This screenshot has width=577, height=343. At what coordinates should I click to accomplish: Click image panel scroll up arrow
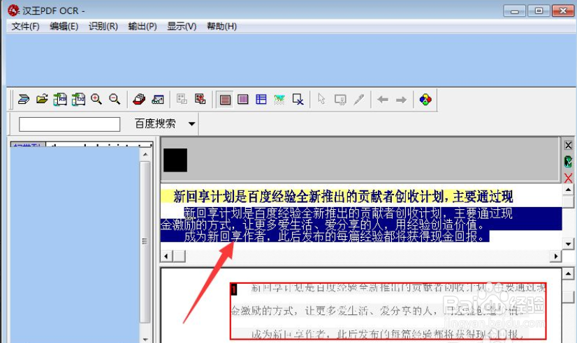[x=568, y=274]
